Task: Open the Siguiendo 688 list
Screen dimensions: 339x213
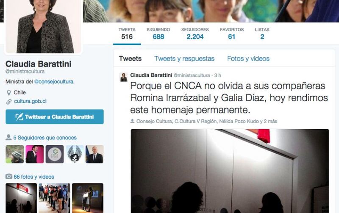Action: click(x=158, y=34)
